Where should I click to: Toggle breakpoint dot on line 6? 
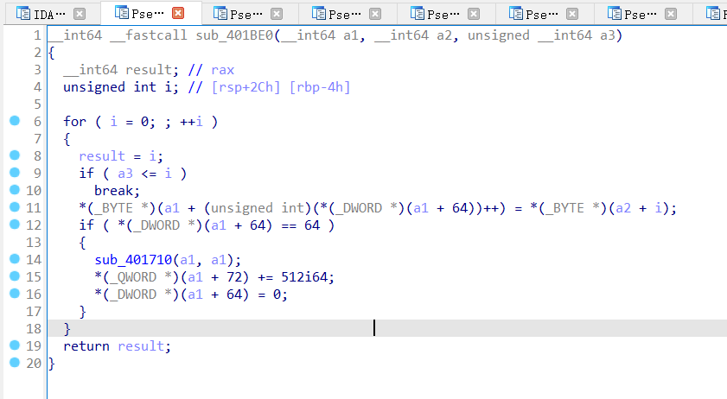pos(14,121)
